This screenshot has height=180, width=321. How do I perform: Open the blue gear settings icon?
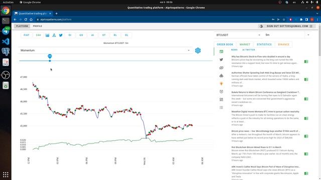click(x=198, y=50)
